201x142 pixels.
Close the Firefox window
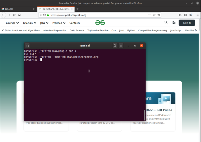click(198, 3)
